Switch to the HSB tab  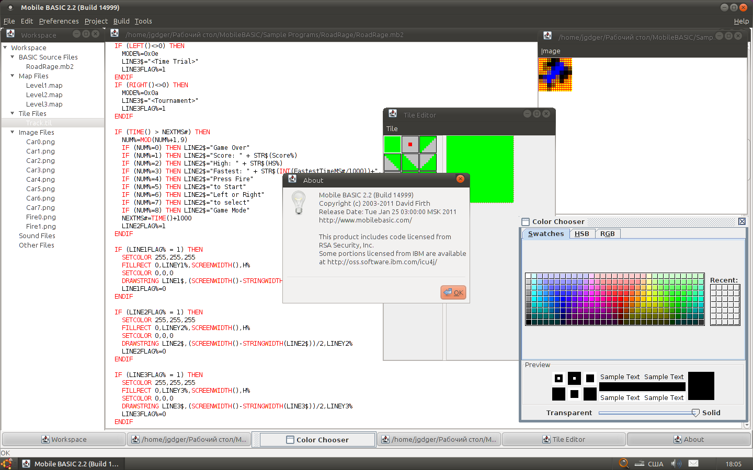pos(581,234)
